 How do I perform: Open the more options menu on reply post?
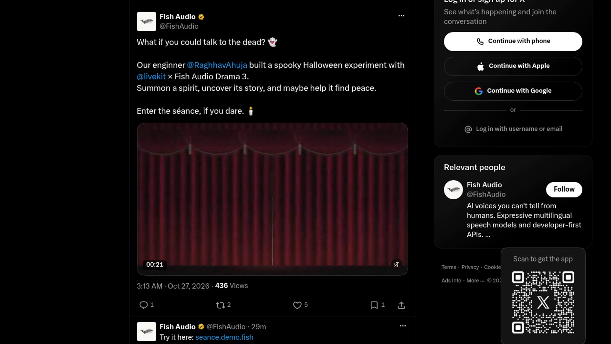point(403,326)
